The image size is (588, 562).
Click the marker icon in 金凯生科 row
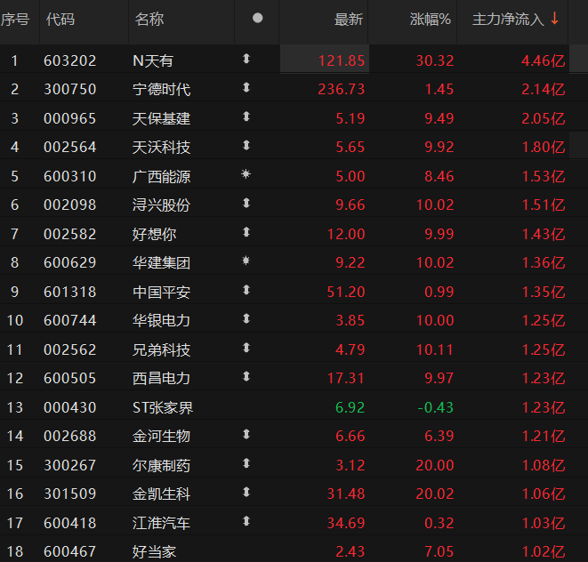coord(246,492)
